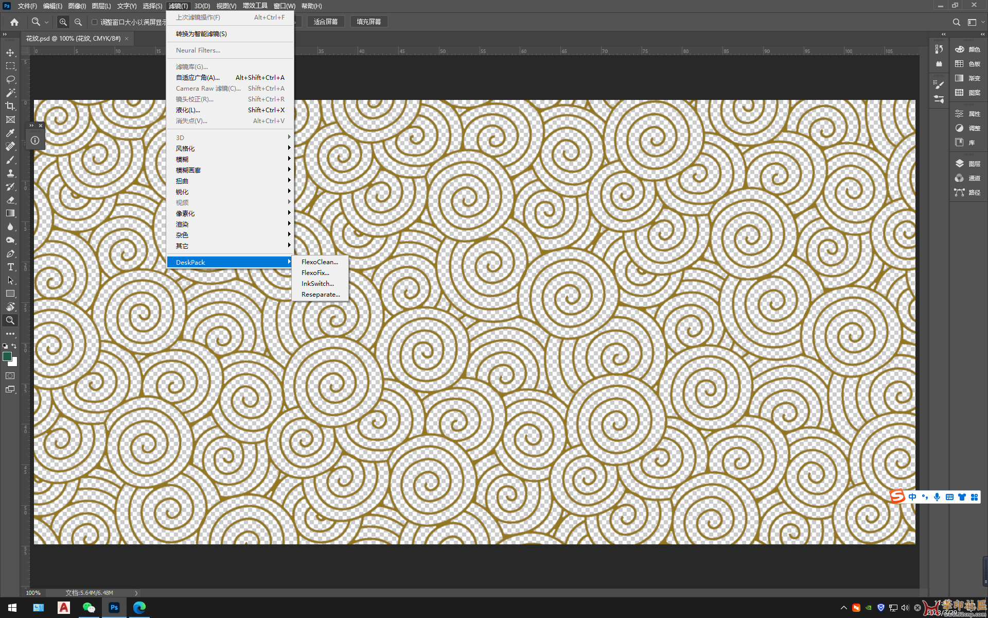Open the Swatches panel icon
The image size is (988, 618).
click(959, 64)
